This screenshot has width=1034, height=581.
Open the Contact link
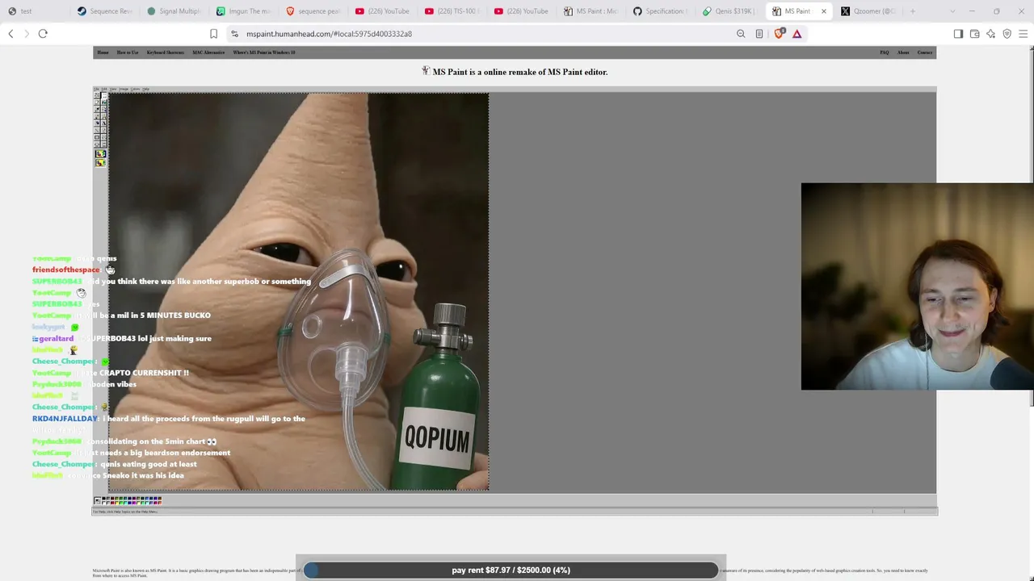(x=925, y=52)
